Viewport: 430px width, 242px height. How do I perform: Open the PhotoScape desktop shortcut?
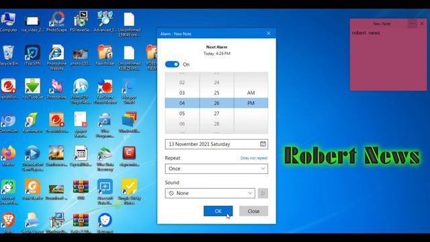[x=56, y=22]
